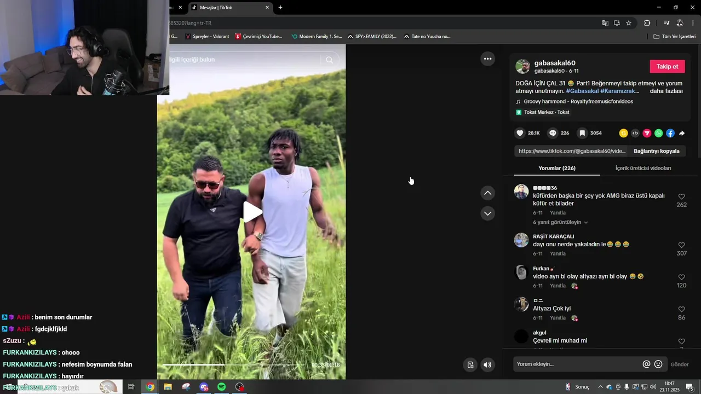
Task: Share the video to Facebook
Action: [670, 133]
